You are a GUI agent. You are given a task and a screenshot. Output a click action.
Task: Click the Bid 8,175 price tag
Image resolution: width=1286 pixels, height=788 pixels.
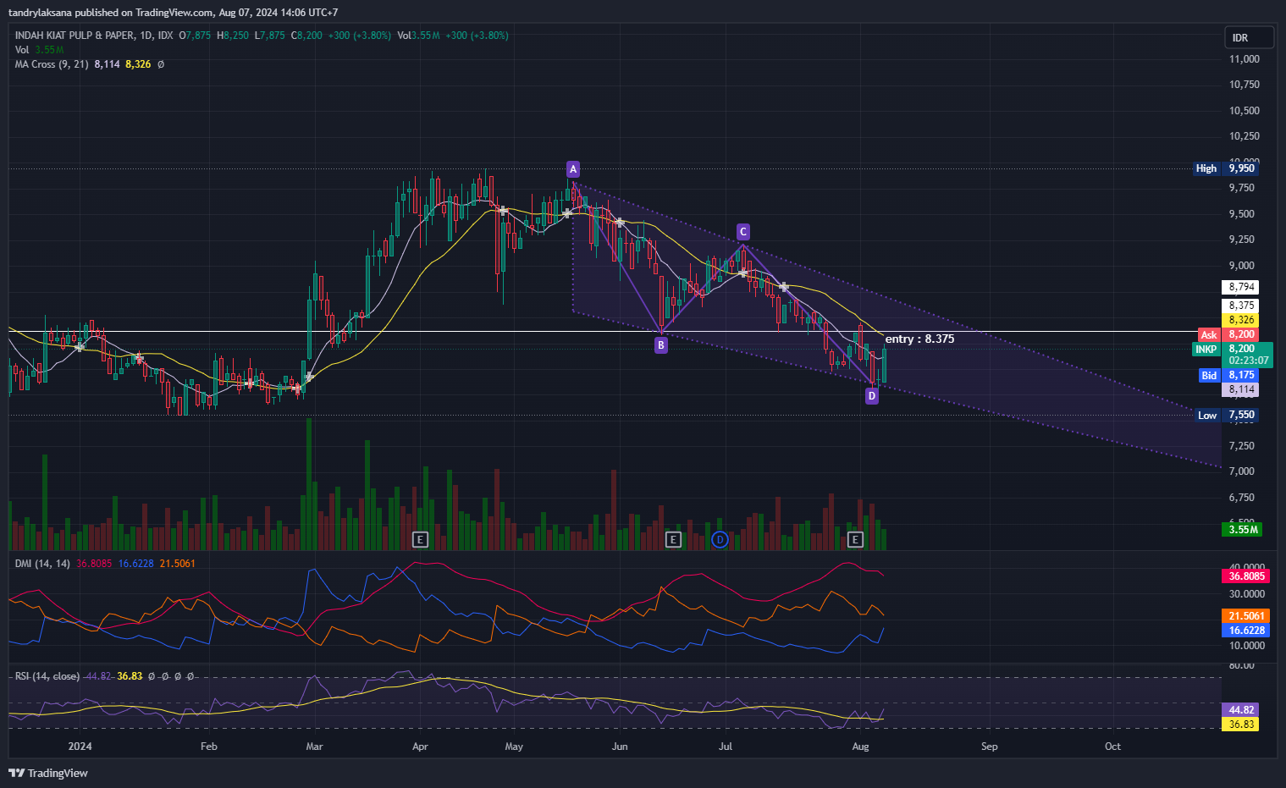pos(1228,375)
